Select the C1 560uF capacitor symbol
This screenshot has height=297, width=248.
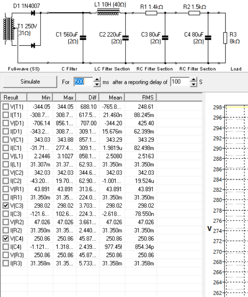coord(83,38)
